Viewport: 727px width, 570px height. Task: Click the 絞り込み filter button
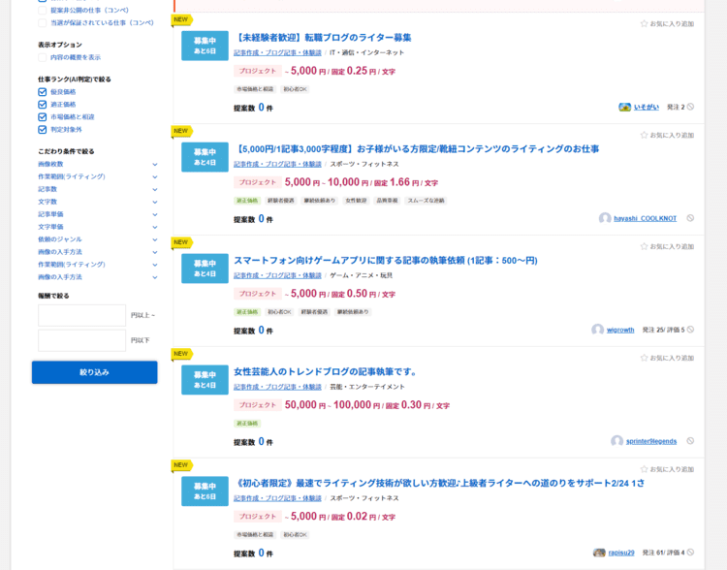(x=95, y=372)
